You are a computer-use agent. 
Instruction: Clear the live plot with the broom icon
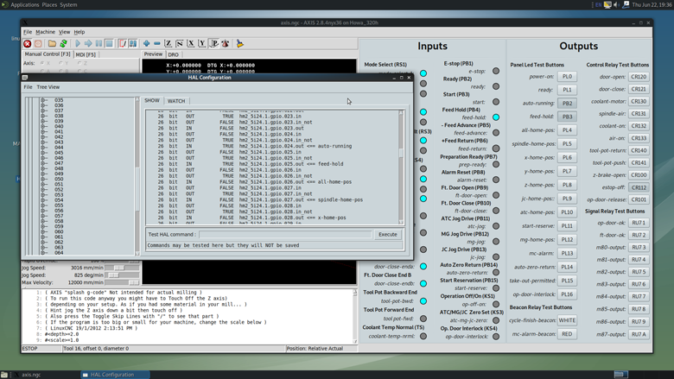pos(239,44)
